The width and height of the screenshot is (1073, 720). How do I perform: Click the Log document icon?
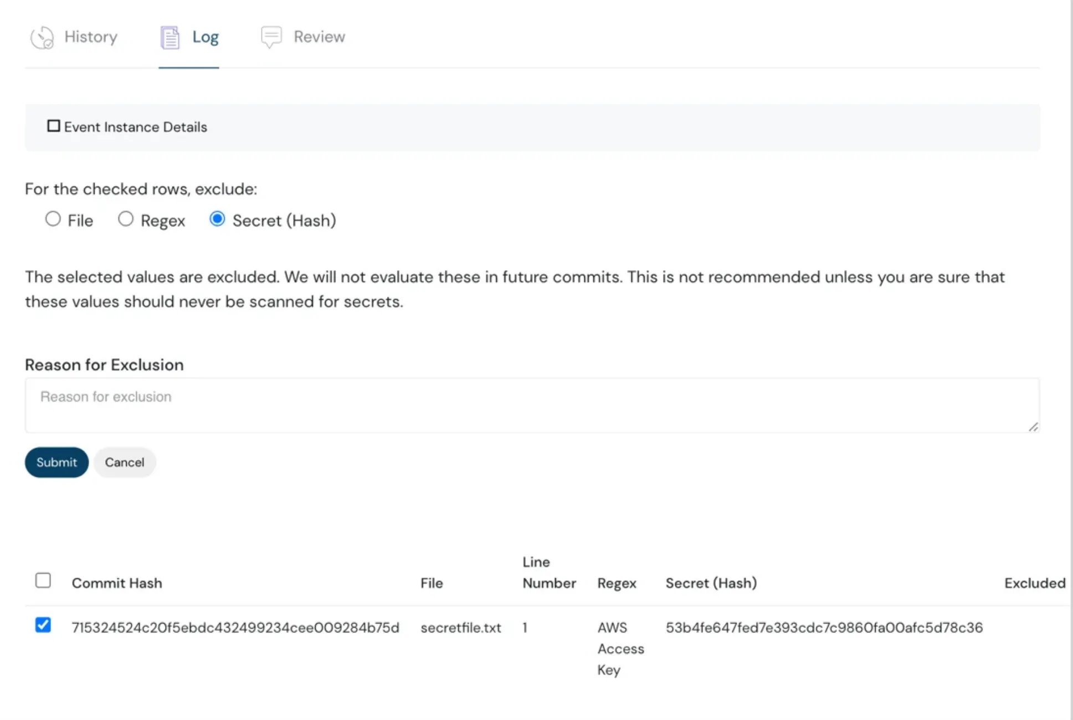(x=170, y=37)
